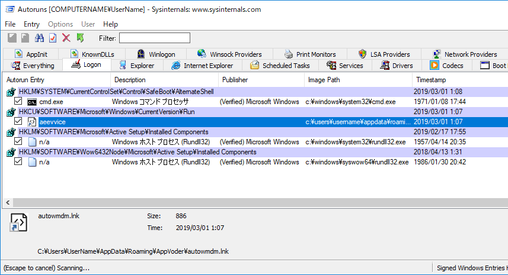This screenshot has width=508, height=275.
Task: Switch to the AppInit tab
Action: click(31, 54)
